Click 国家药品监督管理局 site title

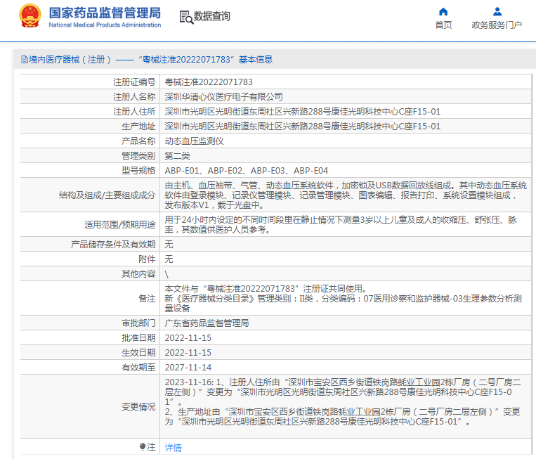click(105, 13)
